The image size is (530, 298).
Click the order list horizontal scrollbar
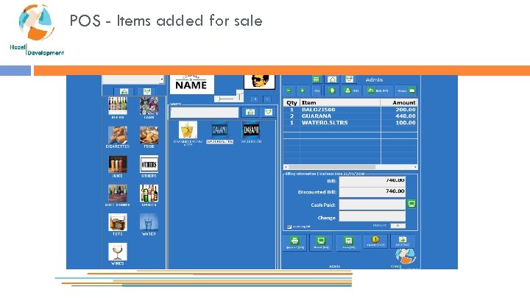[x=350, y=167]
